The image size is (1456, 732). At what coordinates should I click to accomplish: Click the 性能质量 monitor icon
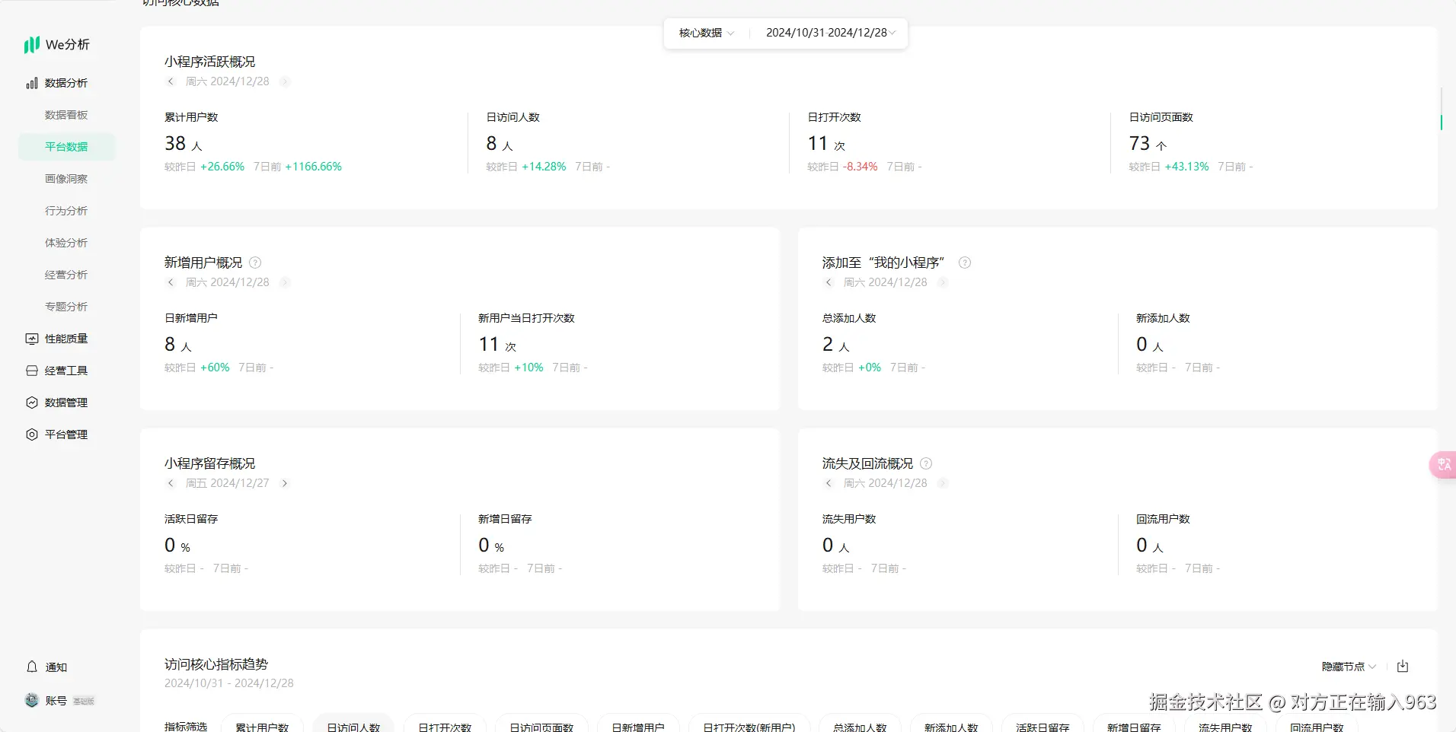[x=32, y=339]
